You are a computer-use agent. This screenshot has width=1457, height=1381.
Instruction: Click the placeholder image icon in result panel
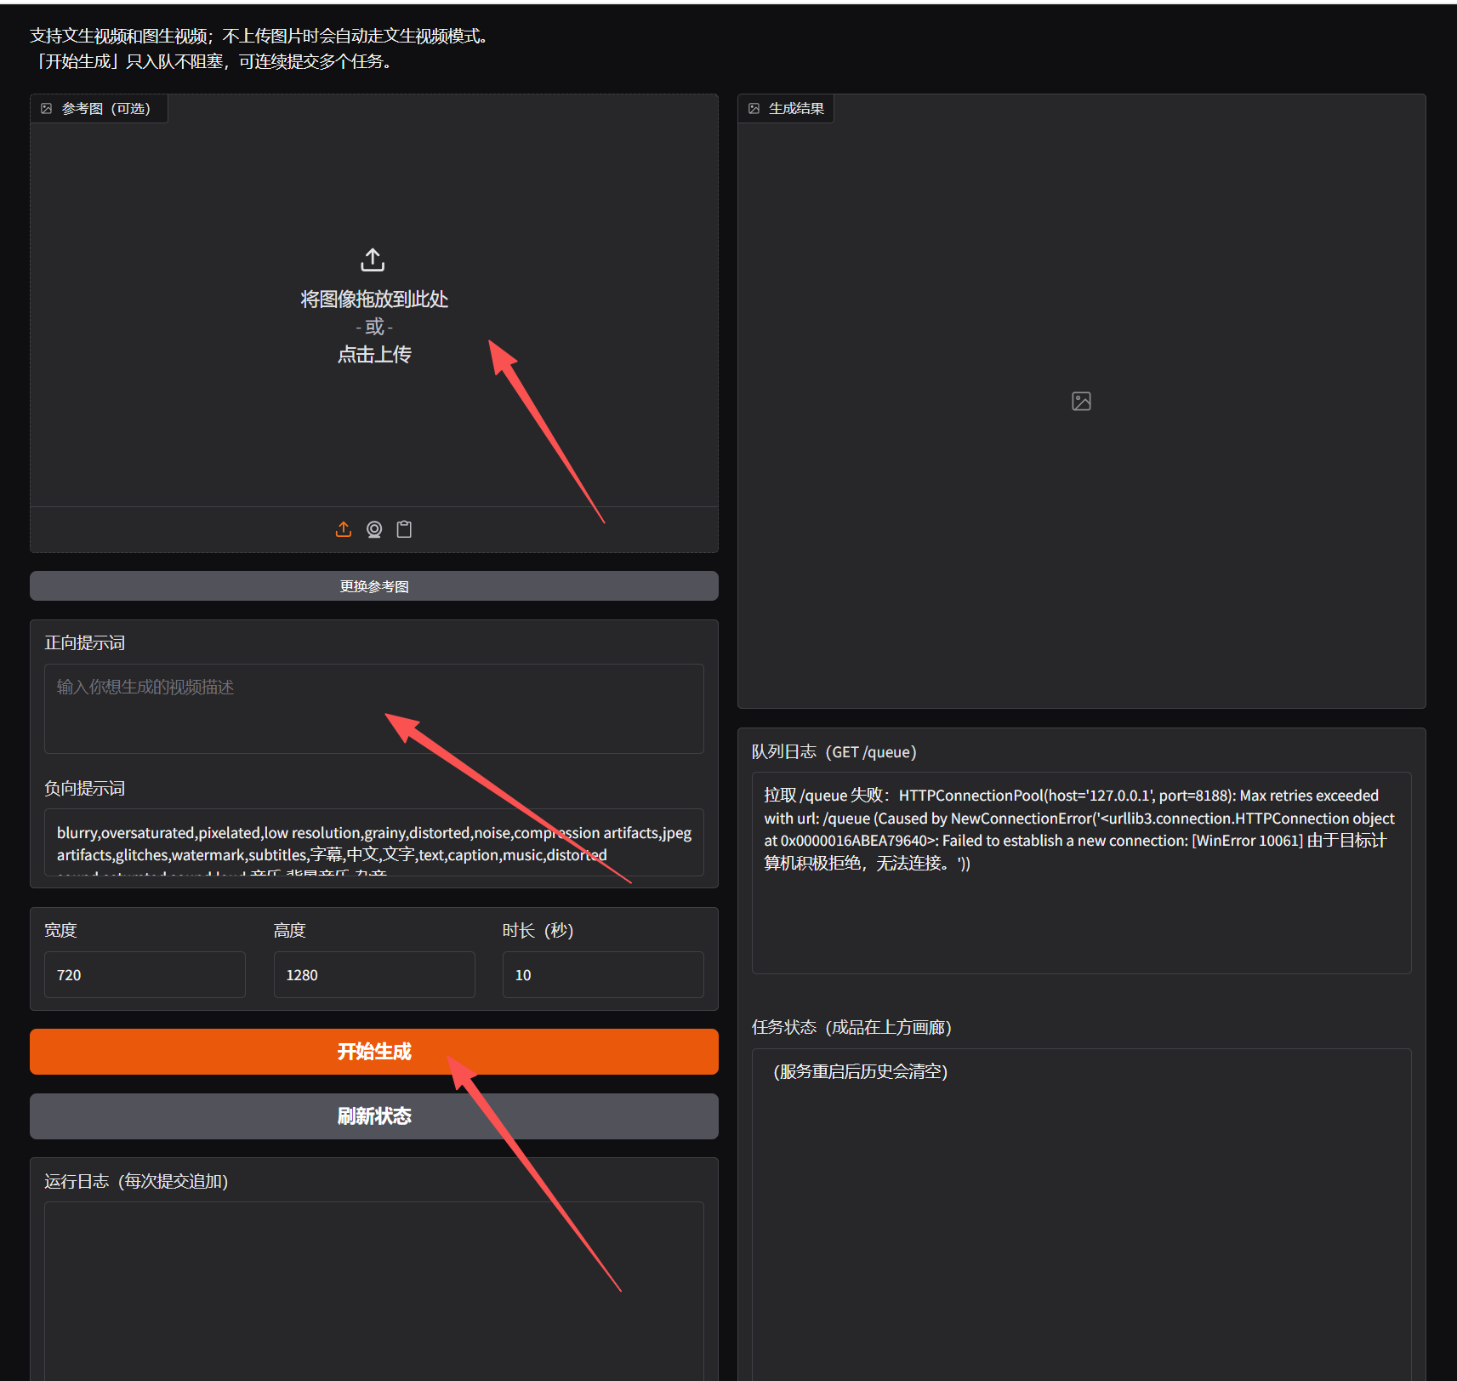click(1081, 402)
